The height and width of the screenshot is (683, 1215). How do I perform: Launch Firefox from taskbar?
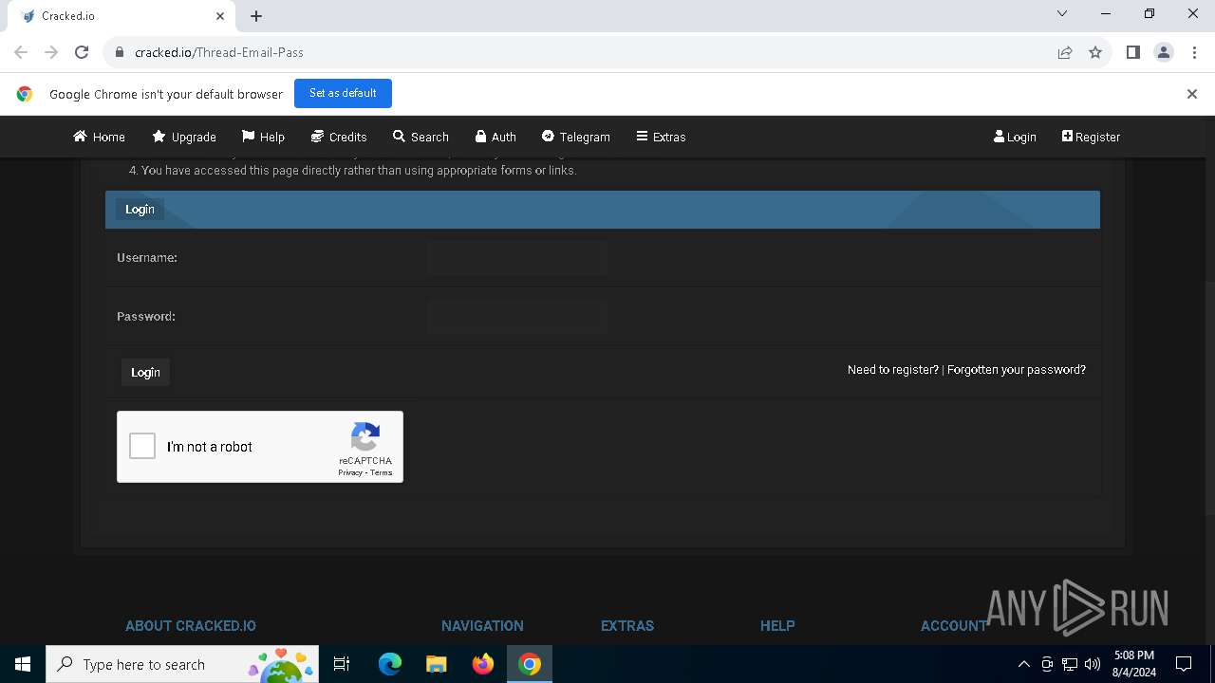[482, 664]
